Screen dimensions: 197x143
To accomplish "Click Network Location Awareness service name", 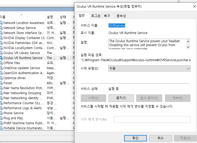I will (24, 23).
